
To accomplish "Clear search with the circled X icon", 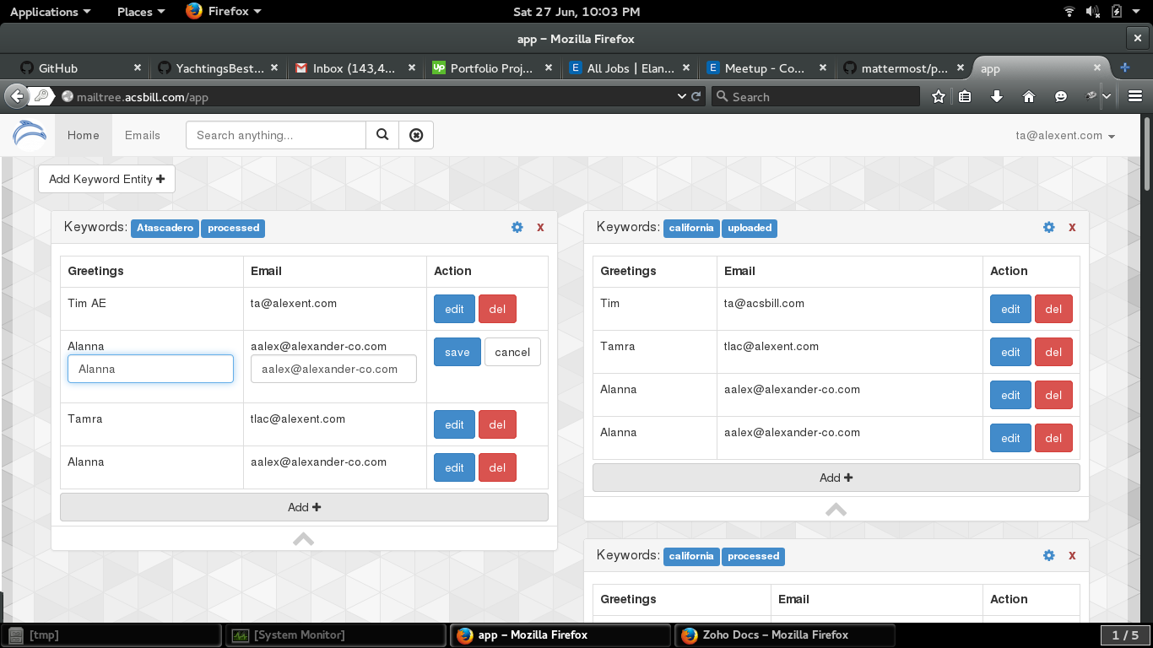I will point(416,135).
